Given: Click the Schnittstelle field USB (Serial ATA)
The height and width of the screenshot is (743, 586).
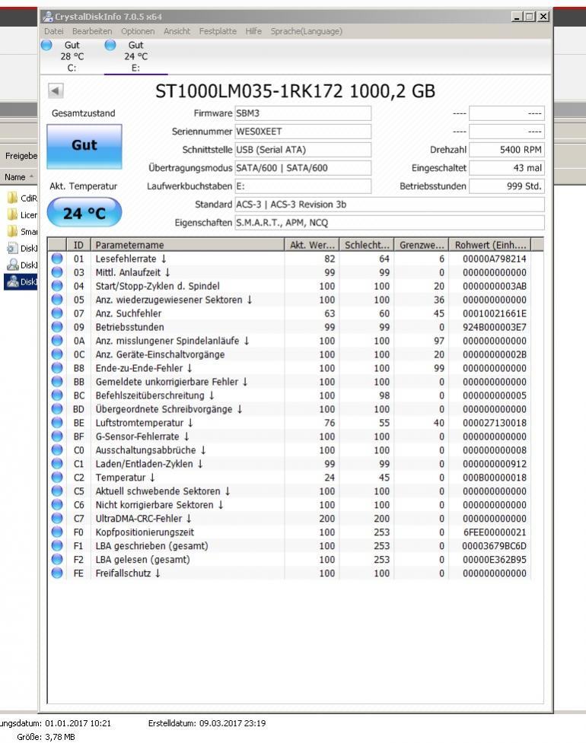Looking at the screenshot, I should pos(303,150).
